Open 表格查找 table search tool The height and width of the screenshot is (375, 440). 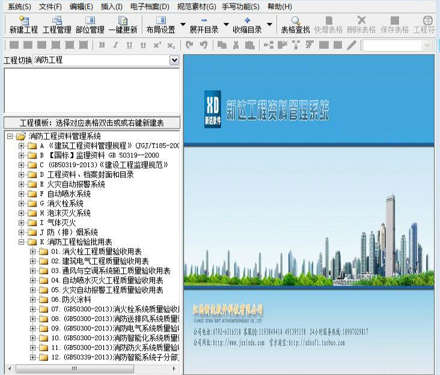(x=295, y=25)
